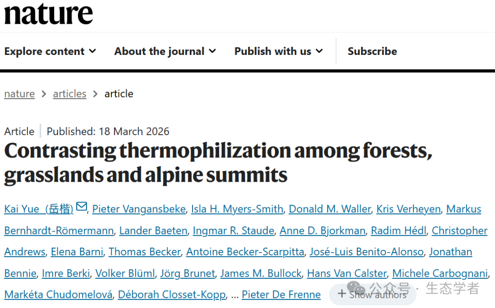This screenshot has height=308, width=495.
Task: Open the articles breadcrumb link
Action: coord(70,94)
